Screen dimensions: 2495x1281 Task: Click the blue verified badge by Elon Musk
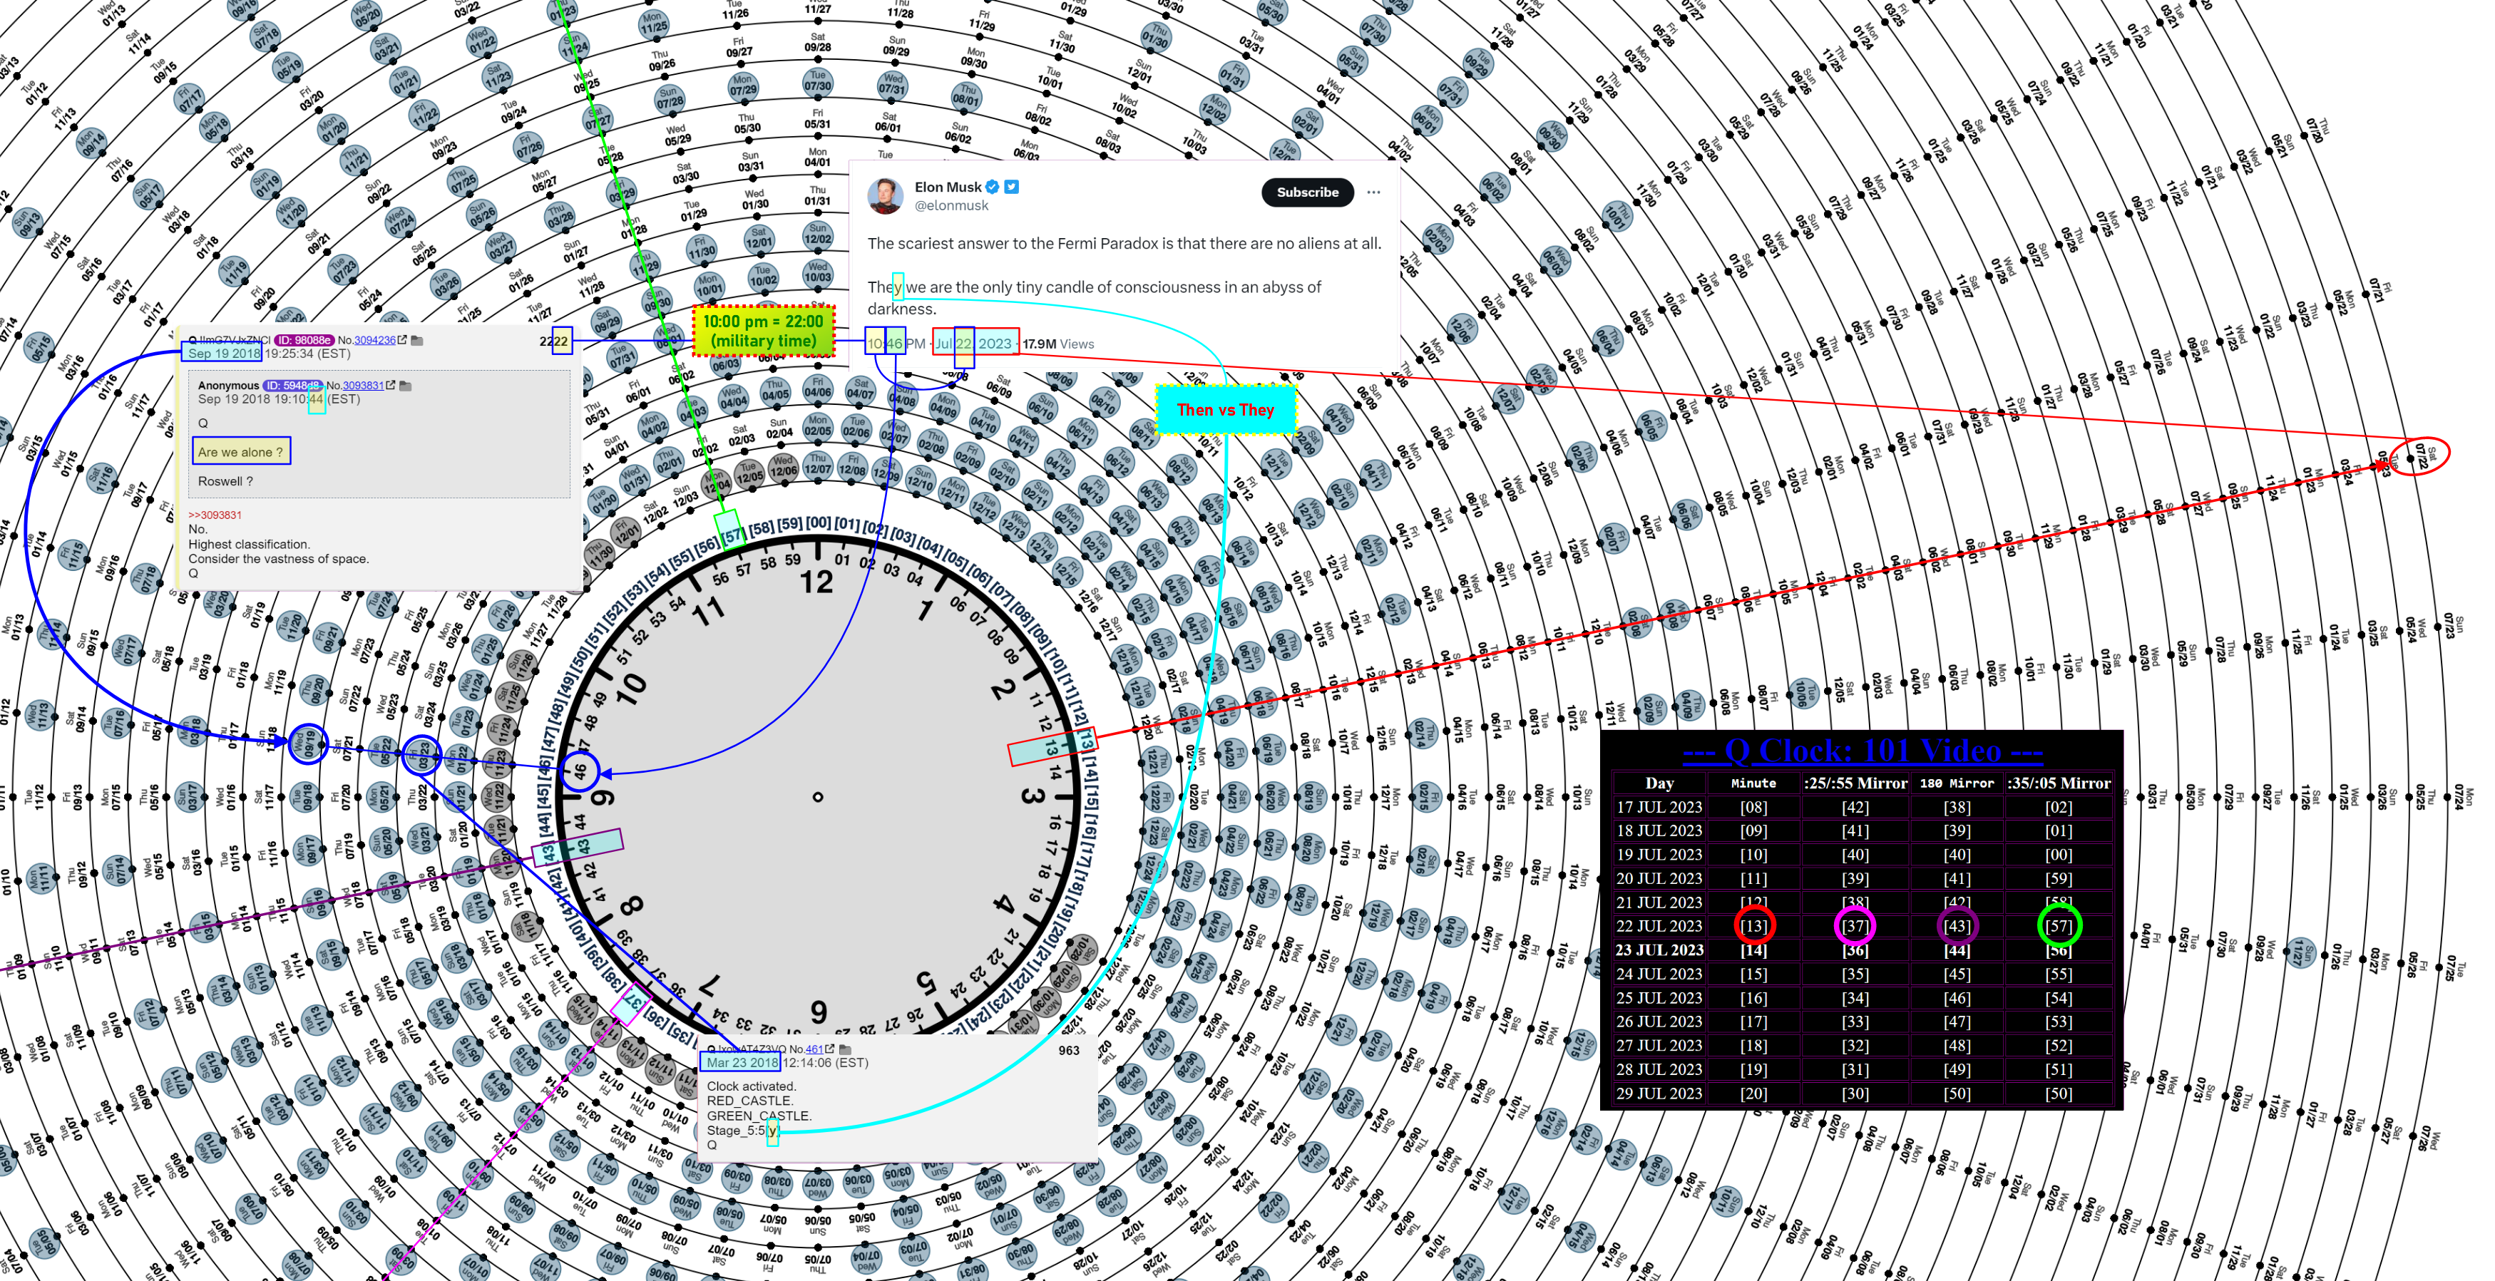pyautogui.click(x=993, y=187)
